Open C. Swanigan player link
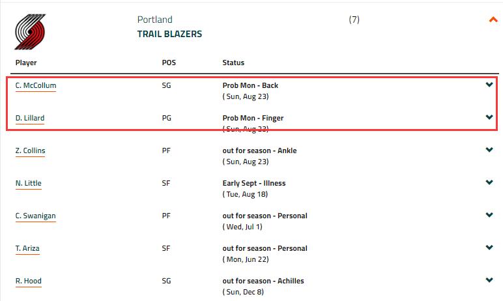Viewport: 503px width, 301px height. [35, 216]
